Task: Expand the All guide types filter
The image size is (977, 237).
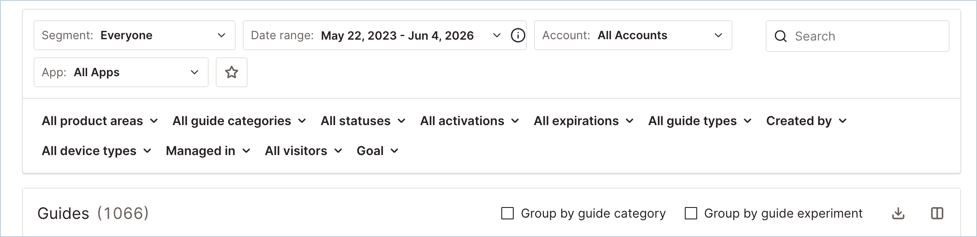Action: pos(700,121)
